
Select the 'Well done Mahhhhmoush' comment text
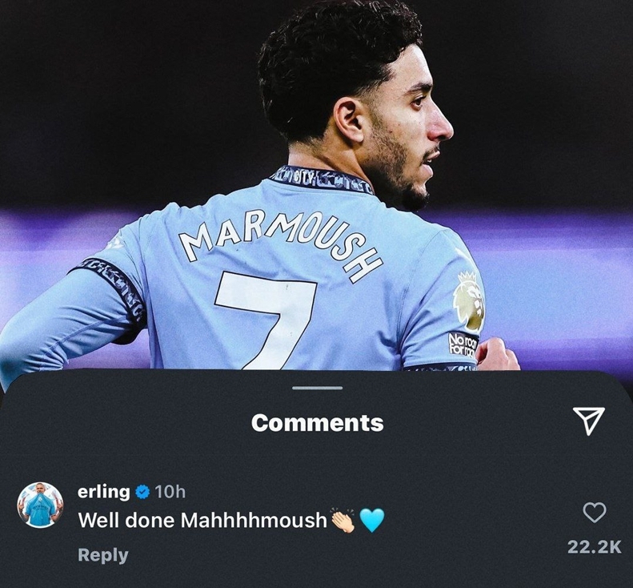pos(202,520)
